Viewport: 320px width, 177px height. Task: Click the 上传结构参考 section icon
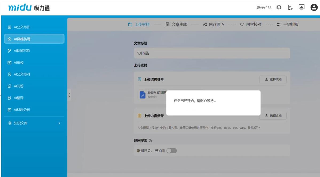coord(139,79)
